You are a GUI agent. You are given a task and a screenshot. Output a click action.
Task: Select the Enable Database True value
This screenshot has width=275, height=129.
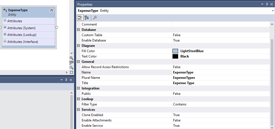(221, 40)
